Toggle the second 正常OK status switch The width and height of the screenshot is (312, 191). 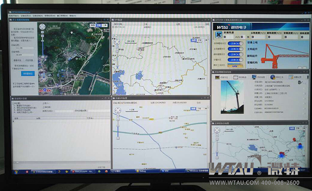click(235, 49)
